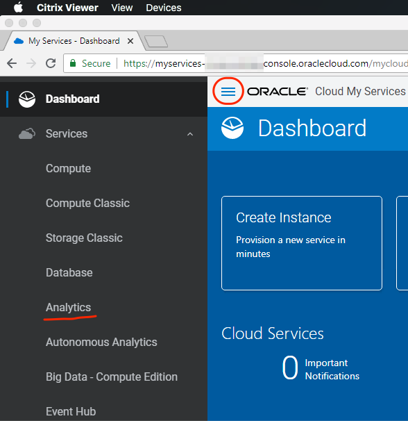Go back using the browser back arrow
408x421 pixels.
pos(12,63)
